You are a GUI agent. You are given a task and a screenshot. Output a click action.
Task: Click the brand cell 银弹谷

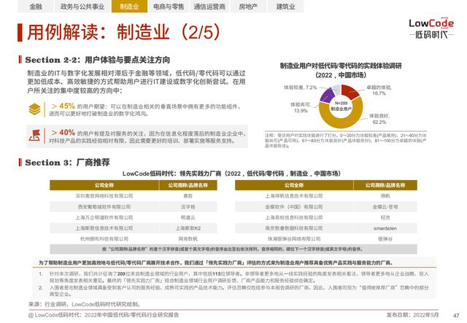point(385,238)
